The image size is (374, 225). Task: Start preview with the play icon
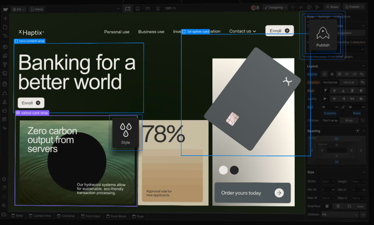pos(318,7)
